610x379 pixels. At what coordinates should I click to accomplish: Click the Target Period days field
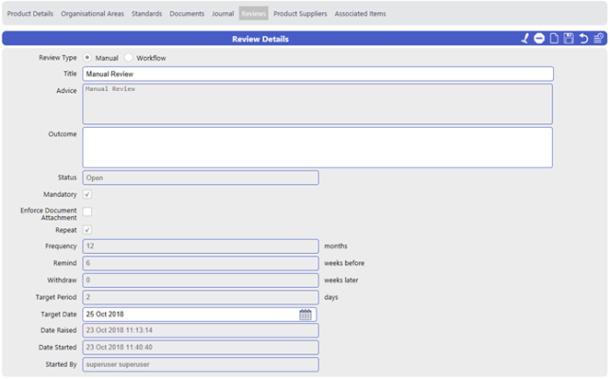[x=201, y=298]
